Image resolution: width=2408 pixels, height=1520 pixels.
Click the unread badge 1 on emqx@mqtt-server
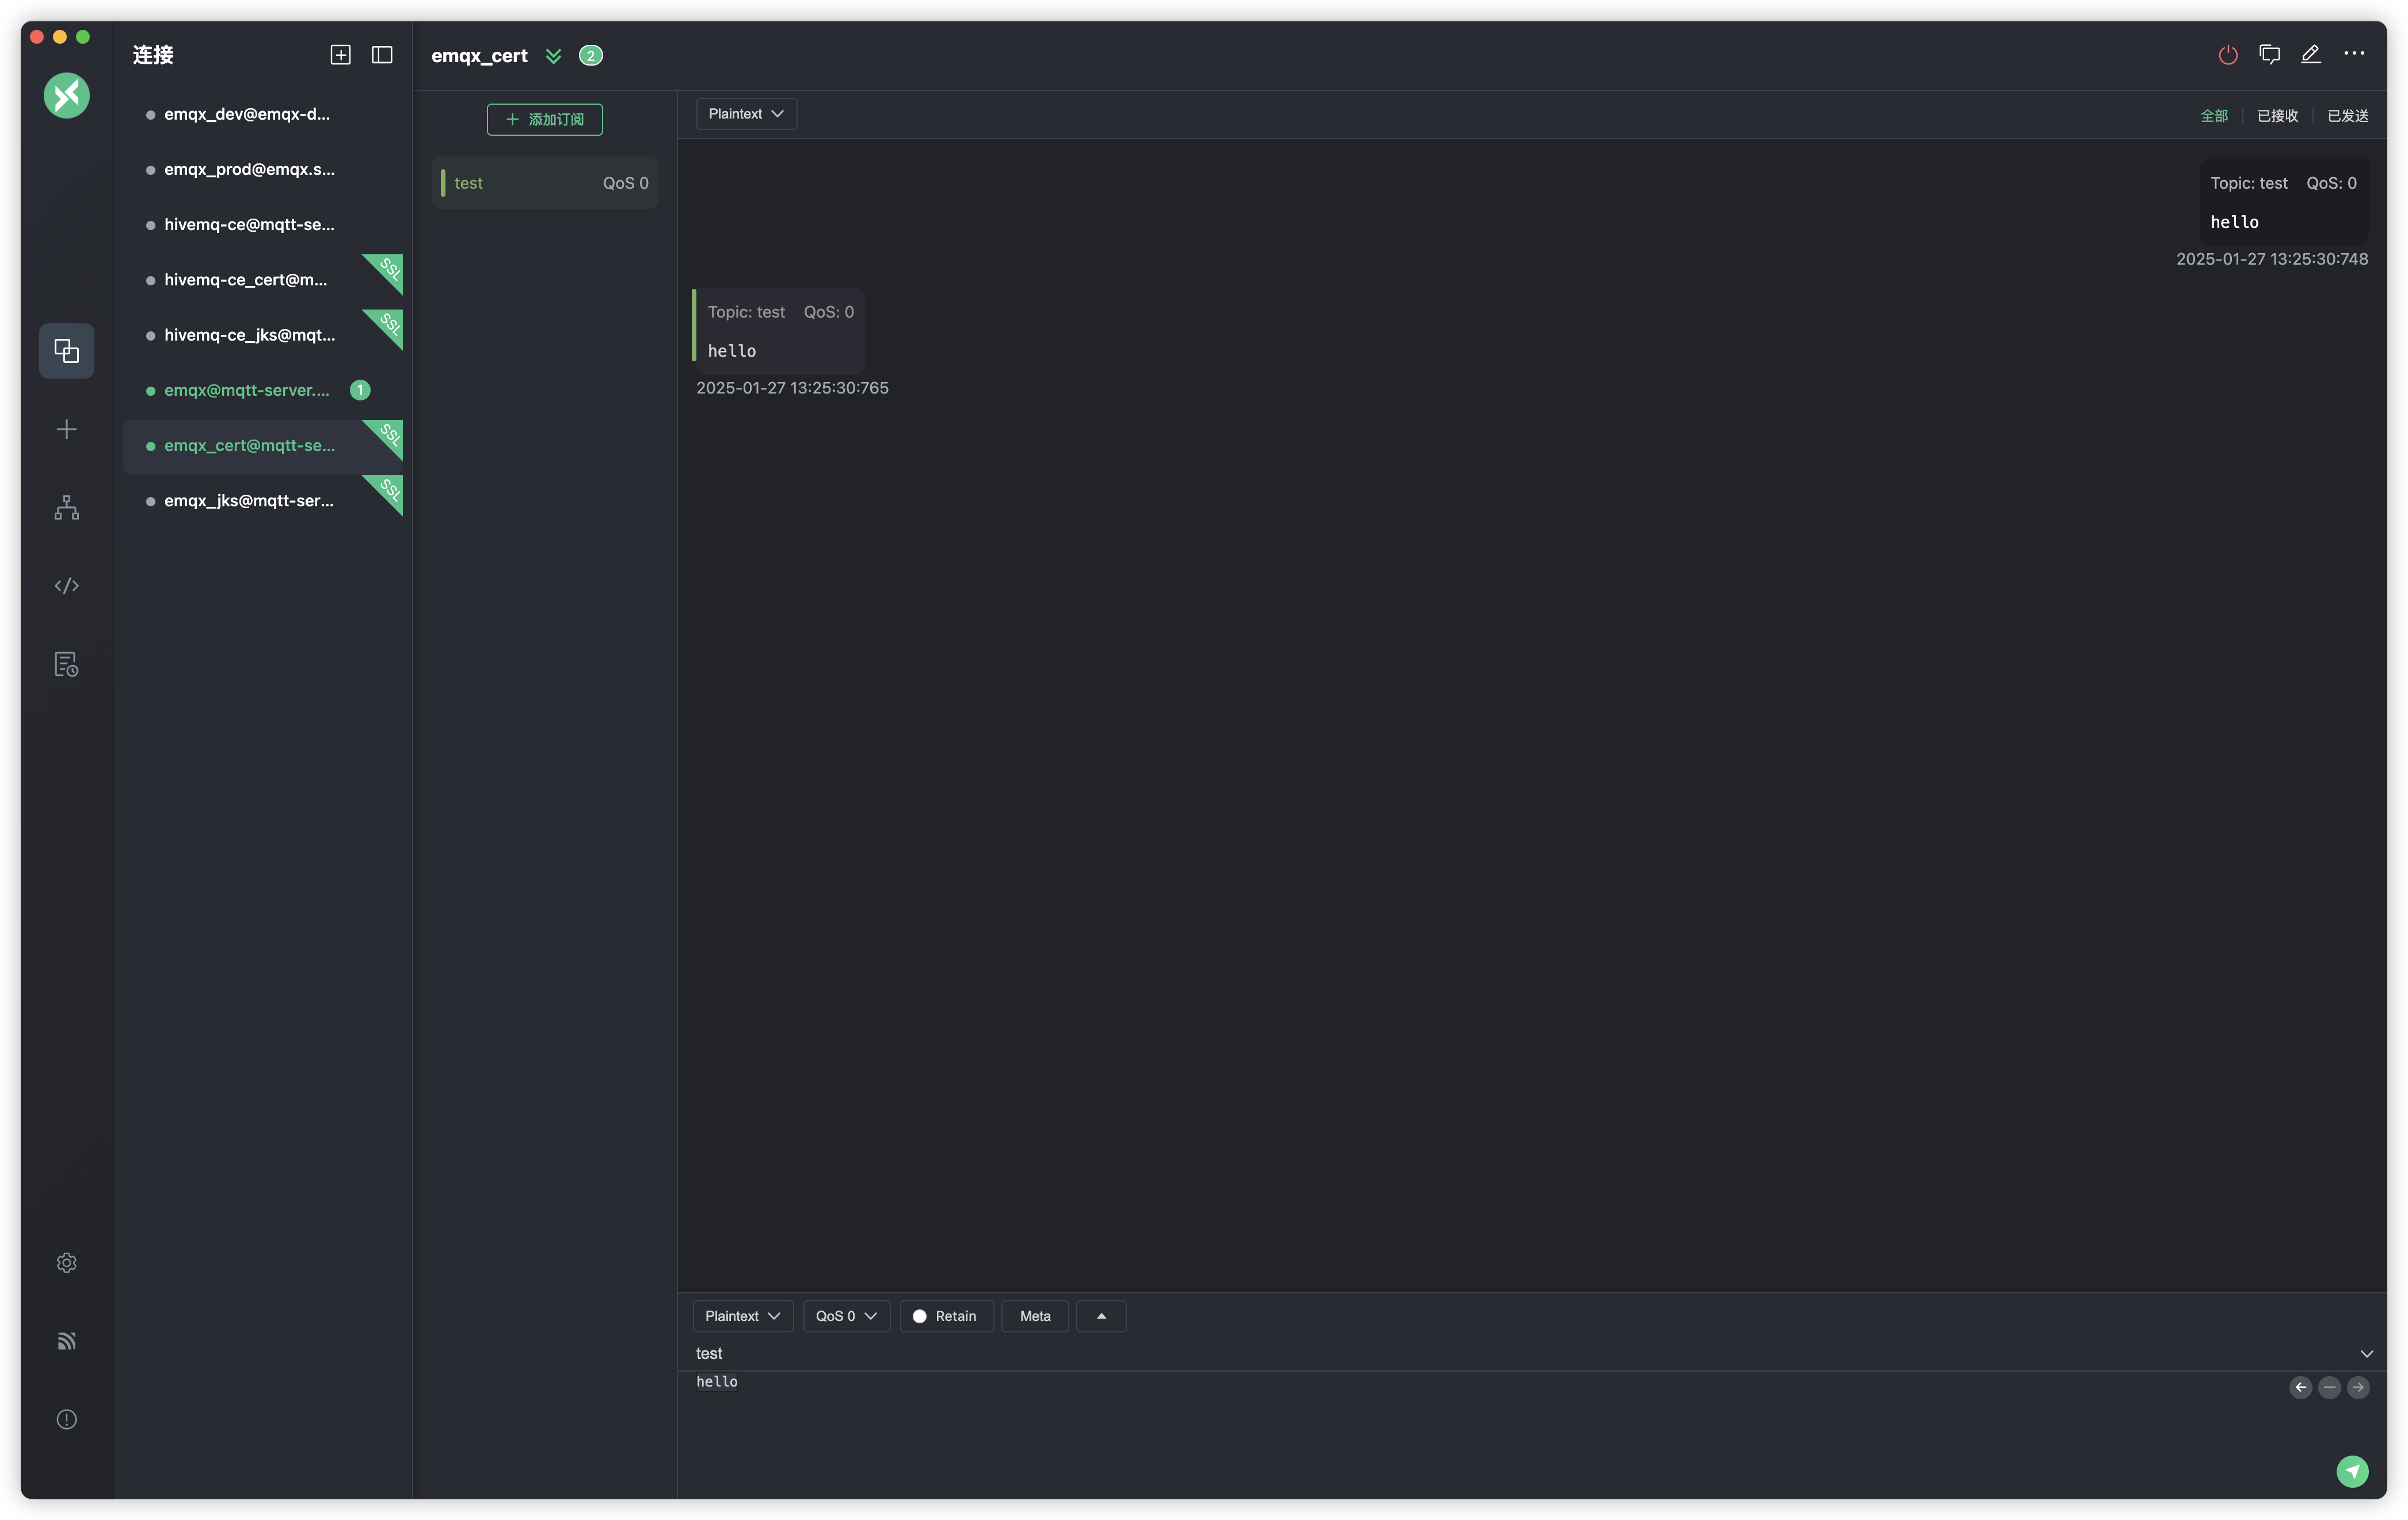tap(360, 389)
